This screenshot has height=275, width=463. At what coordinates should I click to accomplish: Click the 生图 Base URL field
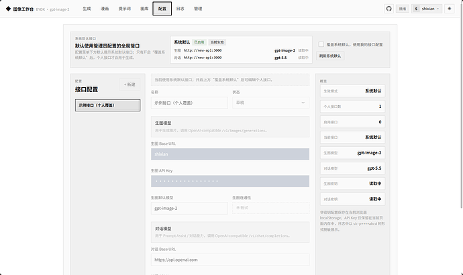230,154
